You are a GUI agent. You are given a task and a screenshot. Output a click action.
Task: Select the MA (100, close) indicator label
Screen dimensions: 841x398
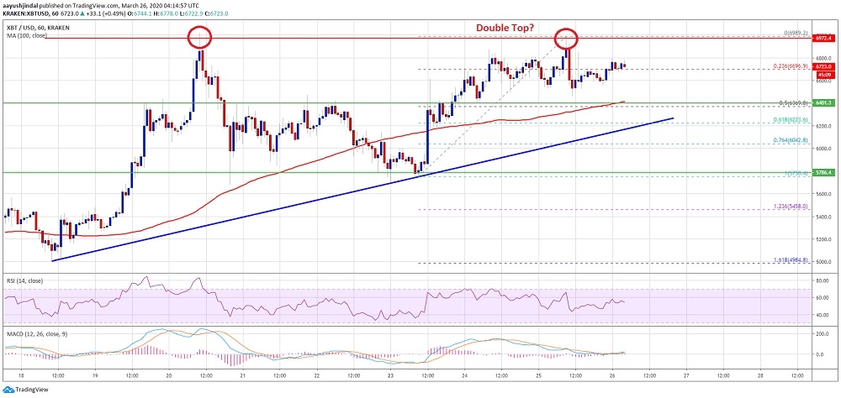(x=27, y=36)
